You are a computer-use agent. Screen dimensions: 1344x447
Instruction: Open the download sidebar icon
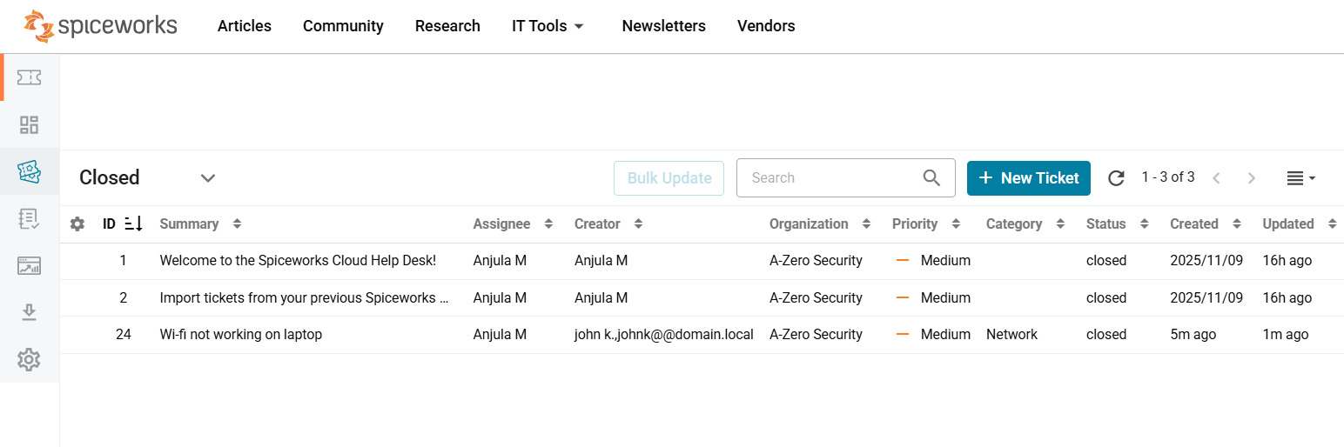(30, 312)
